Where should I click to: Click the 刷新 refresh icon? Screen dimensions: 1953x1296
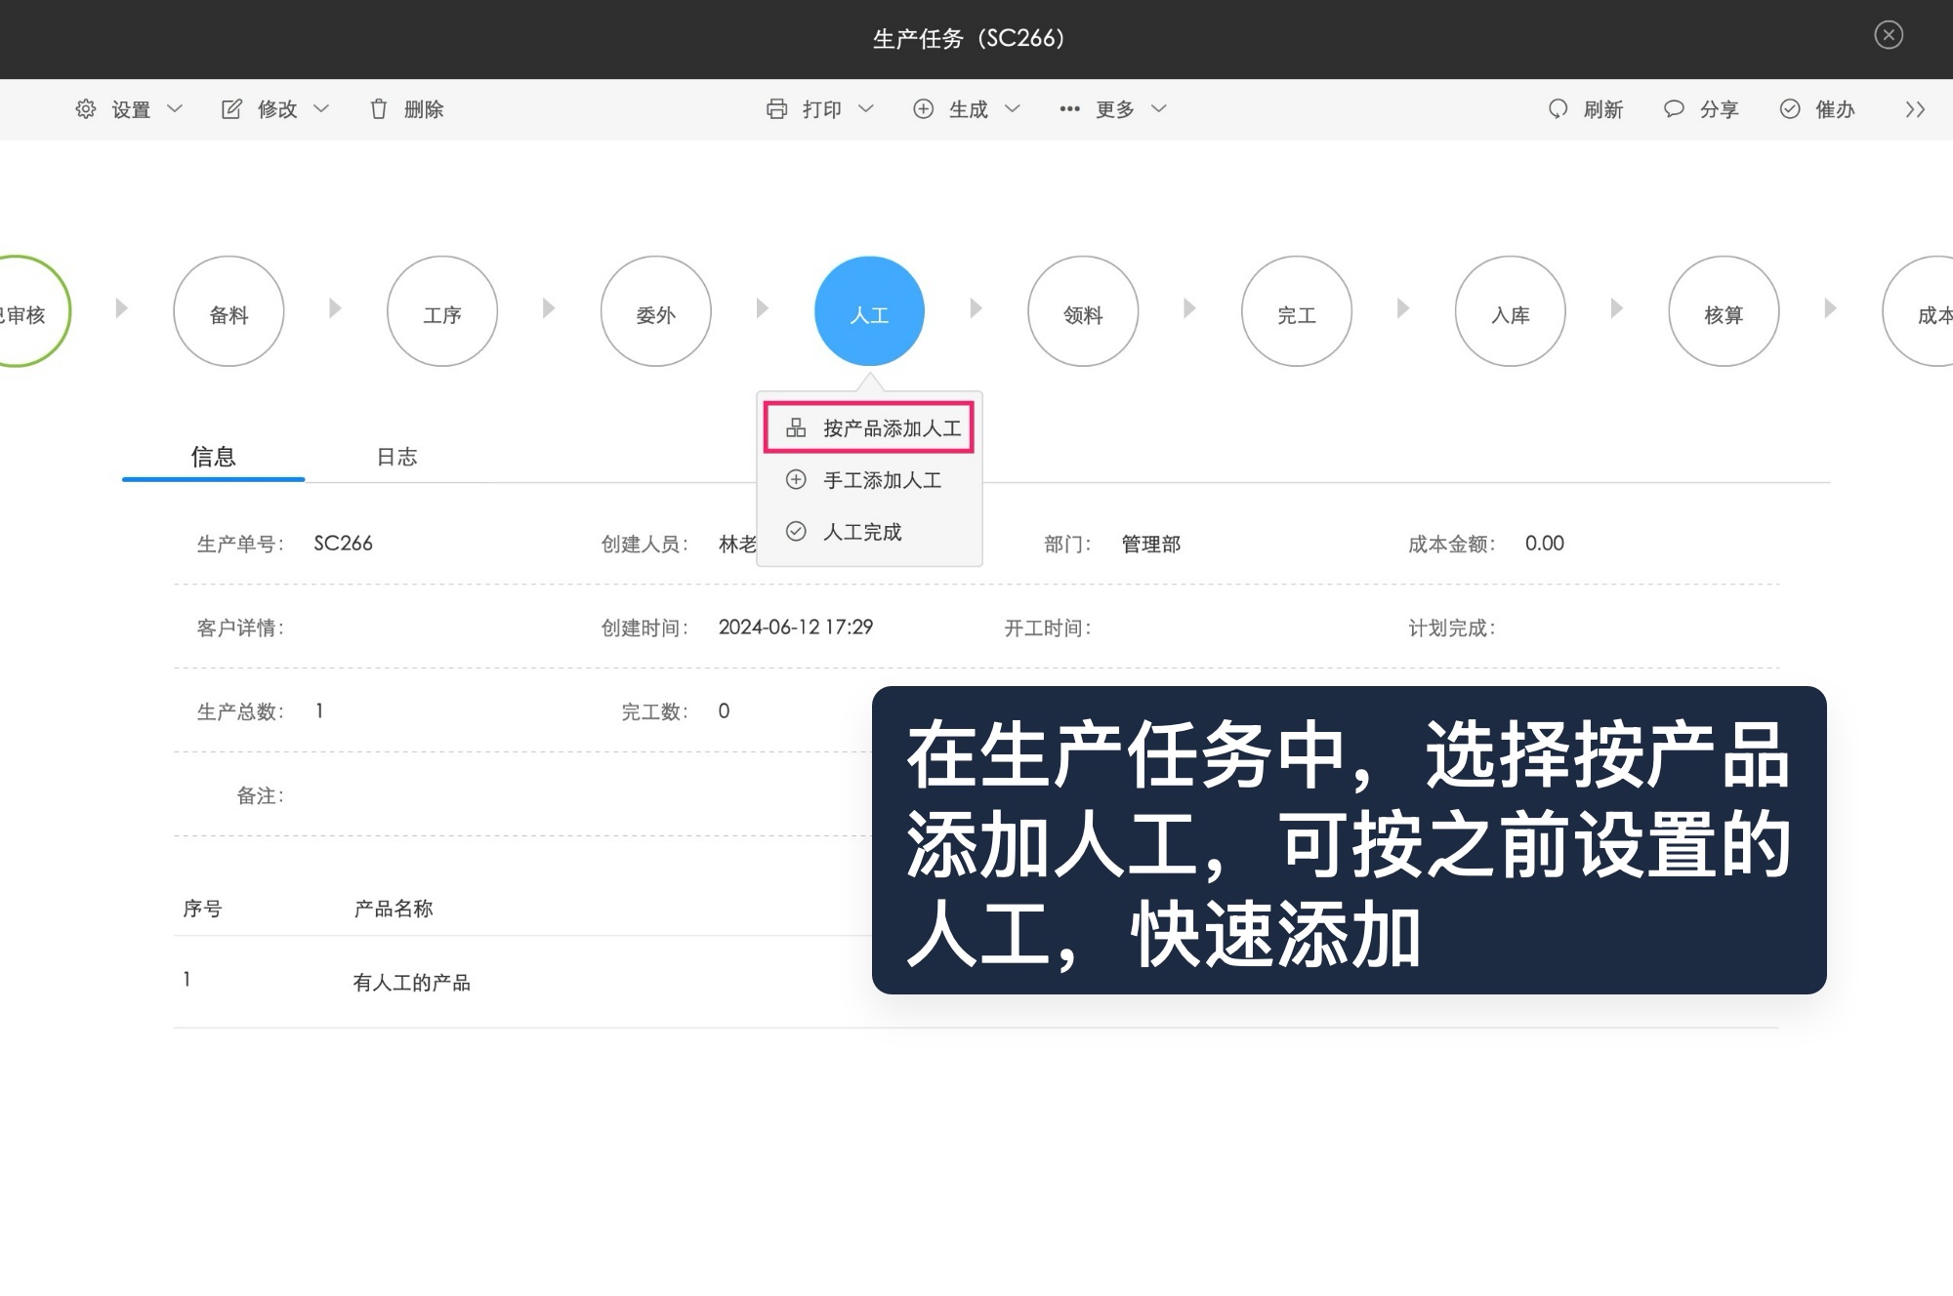[x=1558, y=109]
